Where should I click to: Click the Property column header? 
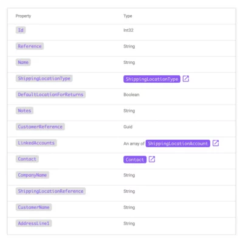23,16
